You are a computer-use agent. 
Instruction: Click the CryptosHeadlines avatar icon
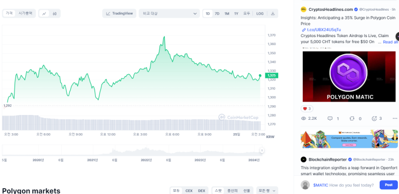click(303, 10)
